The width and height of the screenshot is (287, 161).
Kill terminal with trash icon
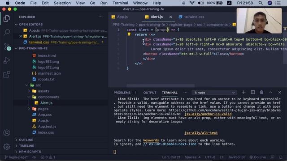click(x=261, y=93)
